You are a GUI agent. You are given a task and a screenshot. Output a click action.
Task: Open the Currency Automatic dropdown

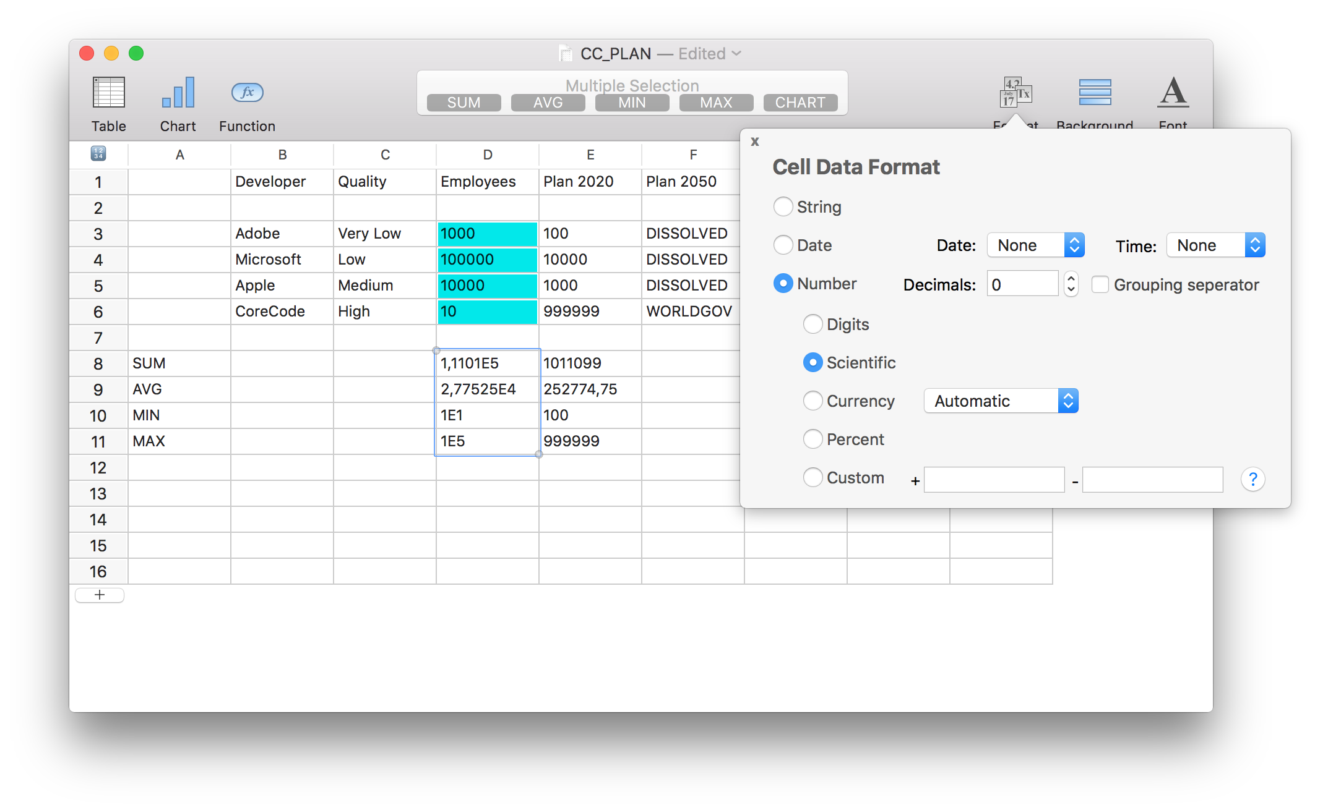coord(1001,401)
